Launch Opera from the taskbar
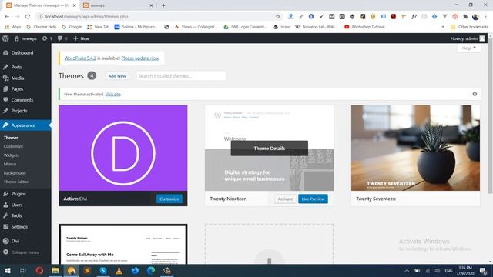Image resolution: width=493 pixels, height=277 pixels. coord(39,270)
